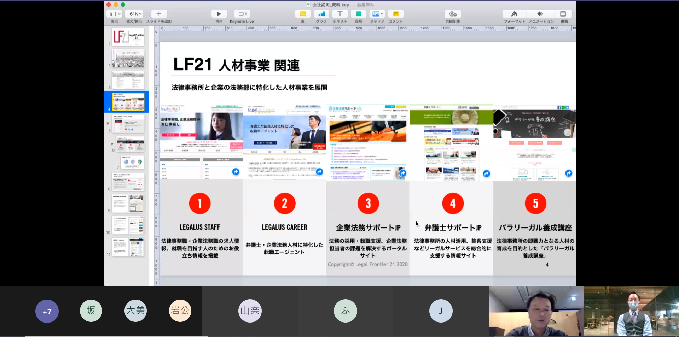Open the 書類 document inspector
Screen dimensions: 679x337
point(563,14)
